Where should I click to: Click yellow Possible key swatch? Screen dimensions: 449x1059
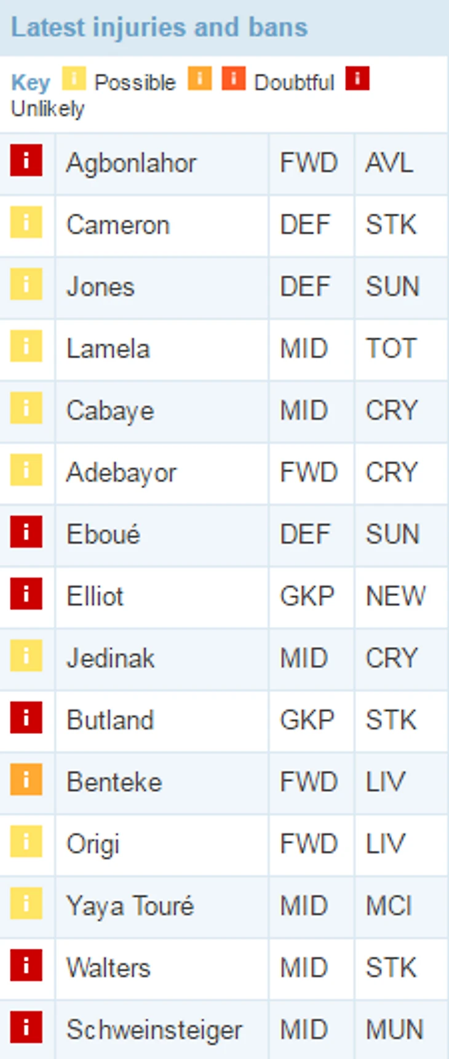pyautogui.click(x=74, y=79)
